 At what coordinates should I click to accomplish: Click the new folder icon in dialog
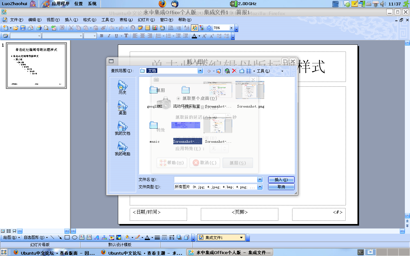(x=242, y=71)
